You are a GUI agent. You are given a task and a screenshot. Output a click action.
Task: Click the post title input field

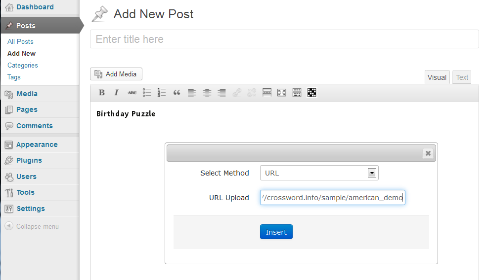click(284, 39)
